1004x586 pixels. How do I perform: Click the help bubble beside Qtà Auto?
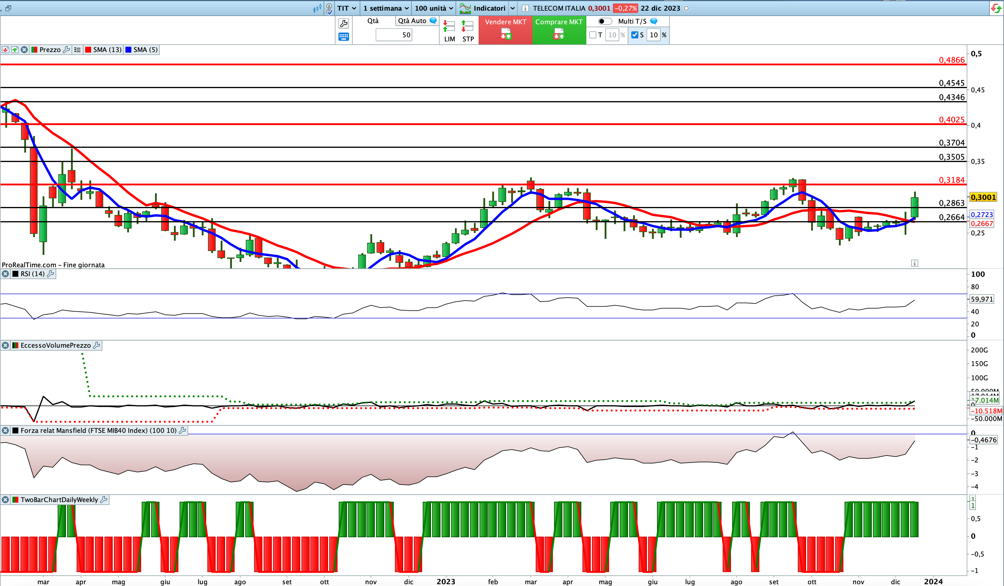point(433,21)
